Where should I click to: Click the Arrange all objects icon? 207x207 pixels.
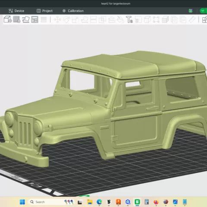[x=34, y=19]
